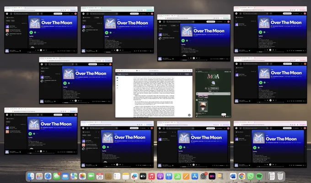Screen dimensions: 311x183
Task: Open Spotify from the Dock
Action: (x=259, y=176)
